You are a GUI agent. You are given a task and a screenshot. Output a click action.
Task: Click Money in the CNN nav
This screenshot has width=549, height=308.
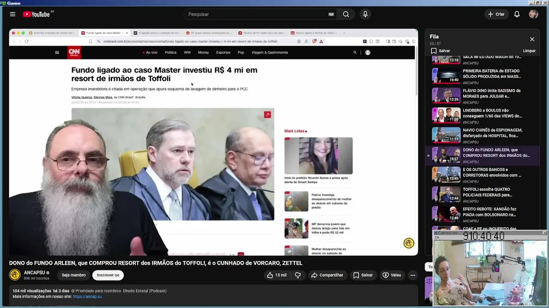[x=203, y=53]
